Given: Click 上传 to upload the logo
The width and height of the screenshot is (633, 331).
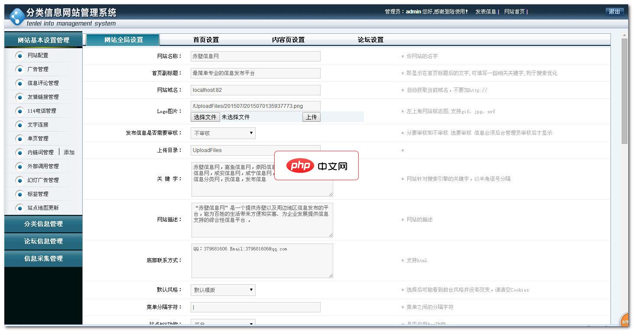Looking at the screenshot, I should click(x=311, y=117).
